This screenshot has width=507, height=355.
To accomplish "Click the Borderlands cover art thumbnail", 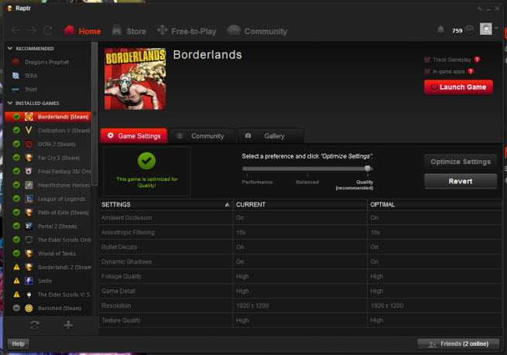I will 135,79.
